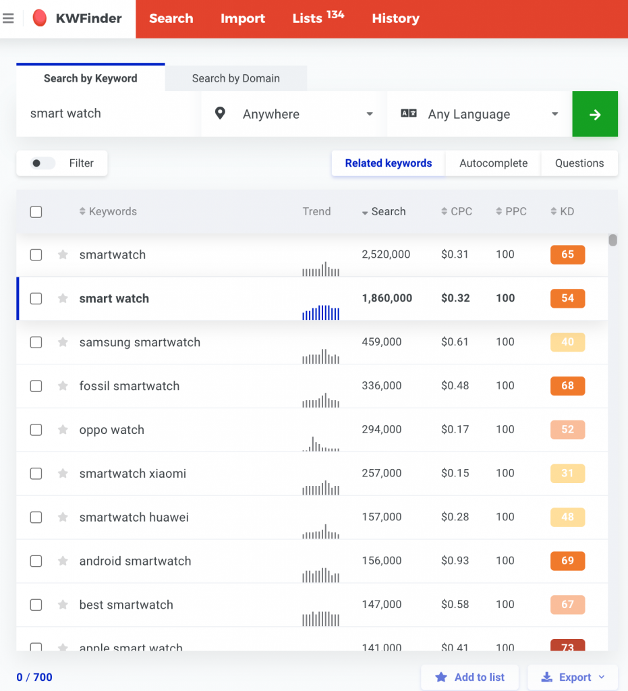Go to the Search menu
Screen dimensions: 628x691
171,18
